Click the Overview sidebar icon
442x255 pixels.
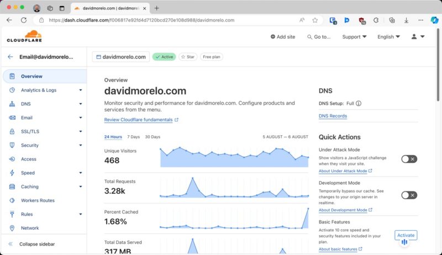pyautogui.click(x=12, y=76)
